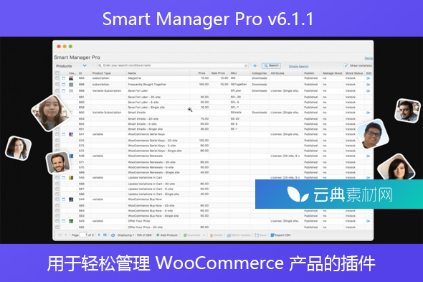
Task: Sort by the Categories column header
Action: coord(260,73)
